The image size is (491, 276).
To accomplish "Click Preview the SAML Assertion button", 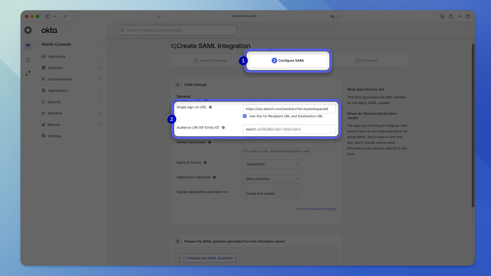I will (208, 258).
